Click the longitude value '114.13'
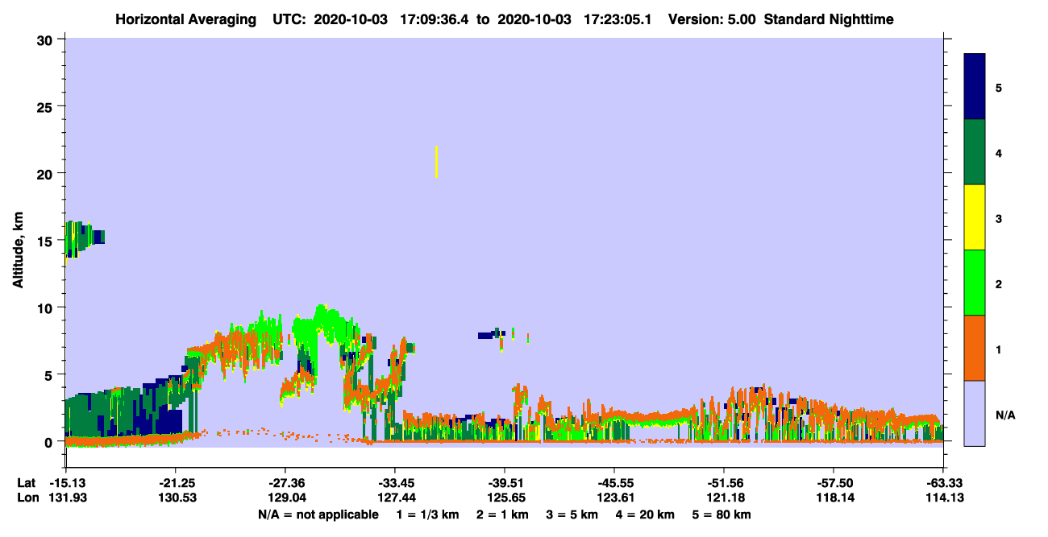Screen dimensions: 1048x537 click(944, 498)
